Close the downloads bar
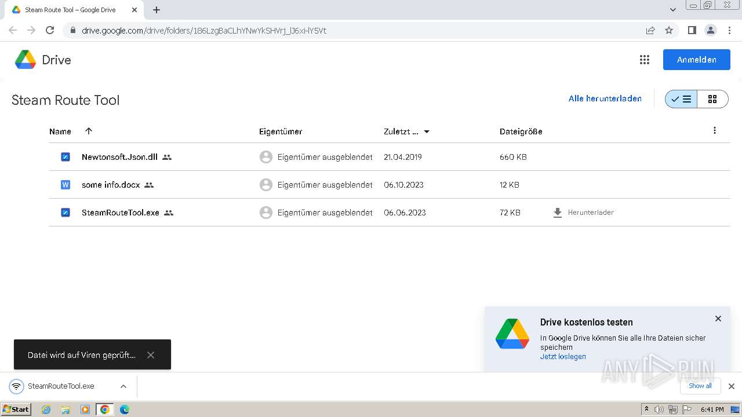This screenshot has width=742, height=417. coord(732,386)
